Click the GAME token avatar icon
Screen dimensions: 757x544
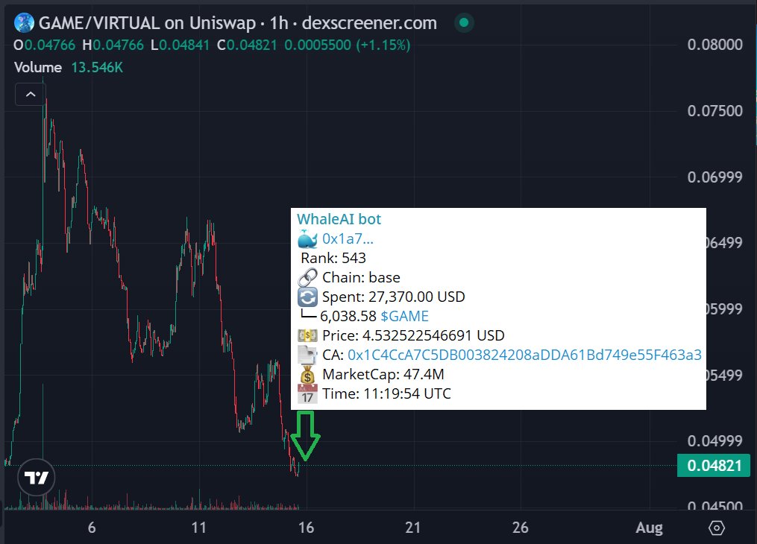[24, 22]
